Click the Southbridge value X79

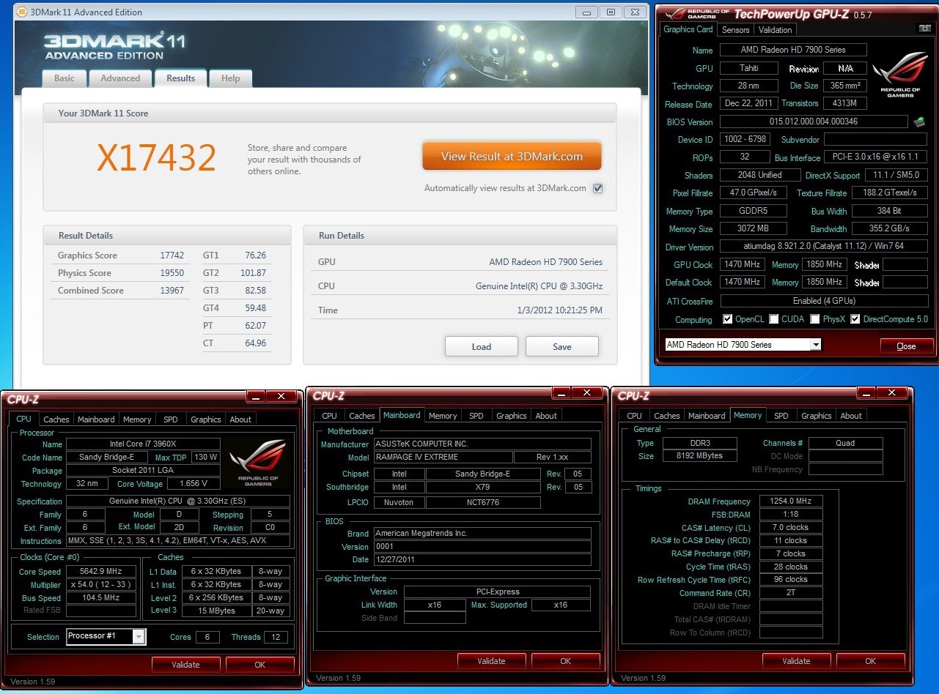click(x=482, y=487)
